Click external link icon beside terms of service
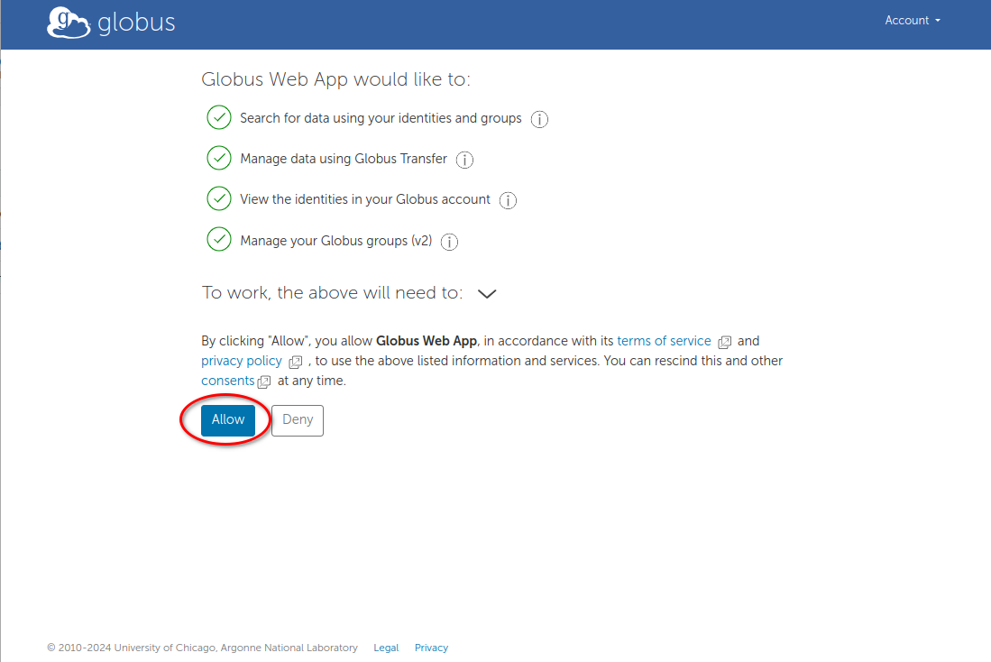 (724, 342)
